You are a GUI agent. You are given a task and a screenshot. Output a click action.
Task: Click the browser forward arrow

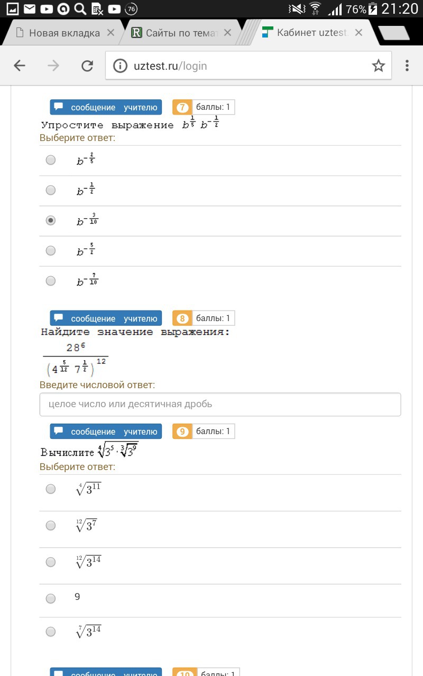click(53, 65)
